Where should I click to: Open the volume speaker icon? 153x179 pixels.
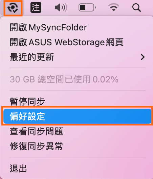pyautogui.click(x=61, y=7)
